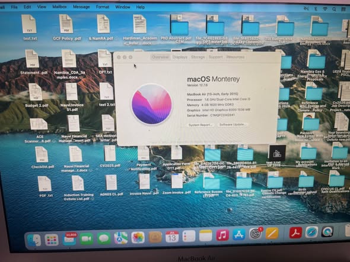350x262 pixels.
Task: Open Contacts app in the Dock
Action: pos(155,237)
